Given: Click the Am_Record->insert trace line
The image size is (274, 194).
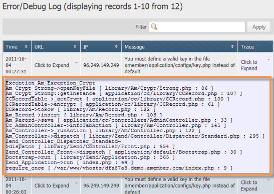Looking at the screenshot, I should point(84,115).
